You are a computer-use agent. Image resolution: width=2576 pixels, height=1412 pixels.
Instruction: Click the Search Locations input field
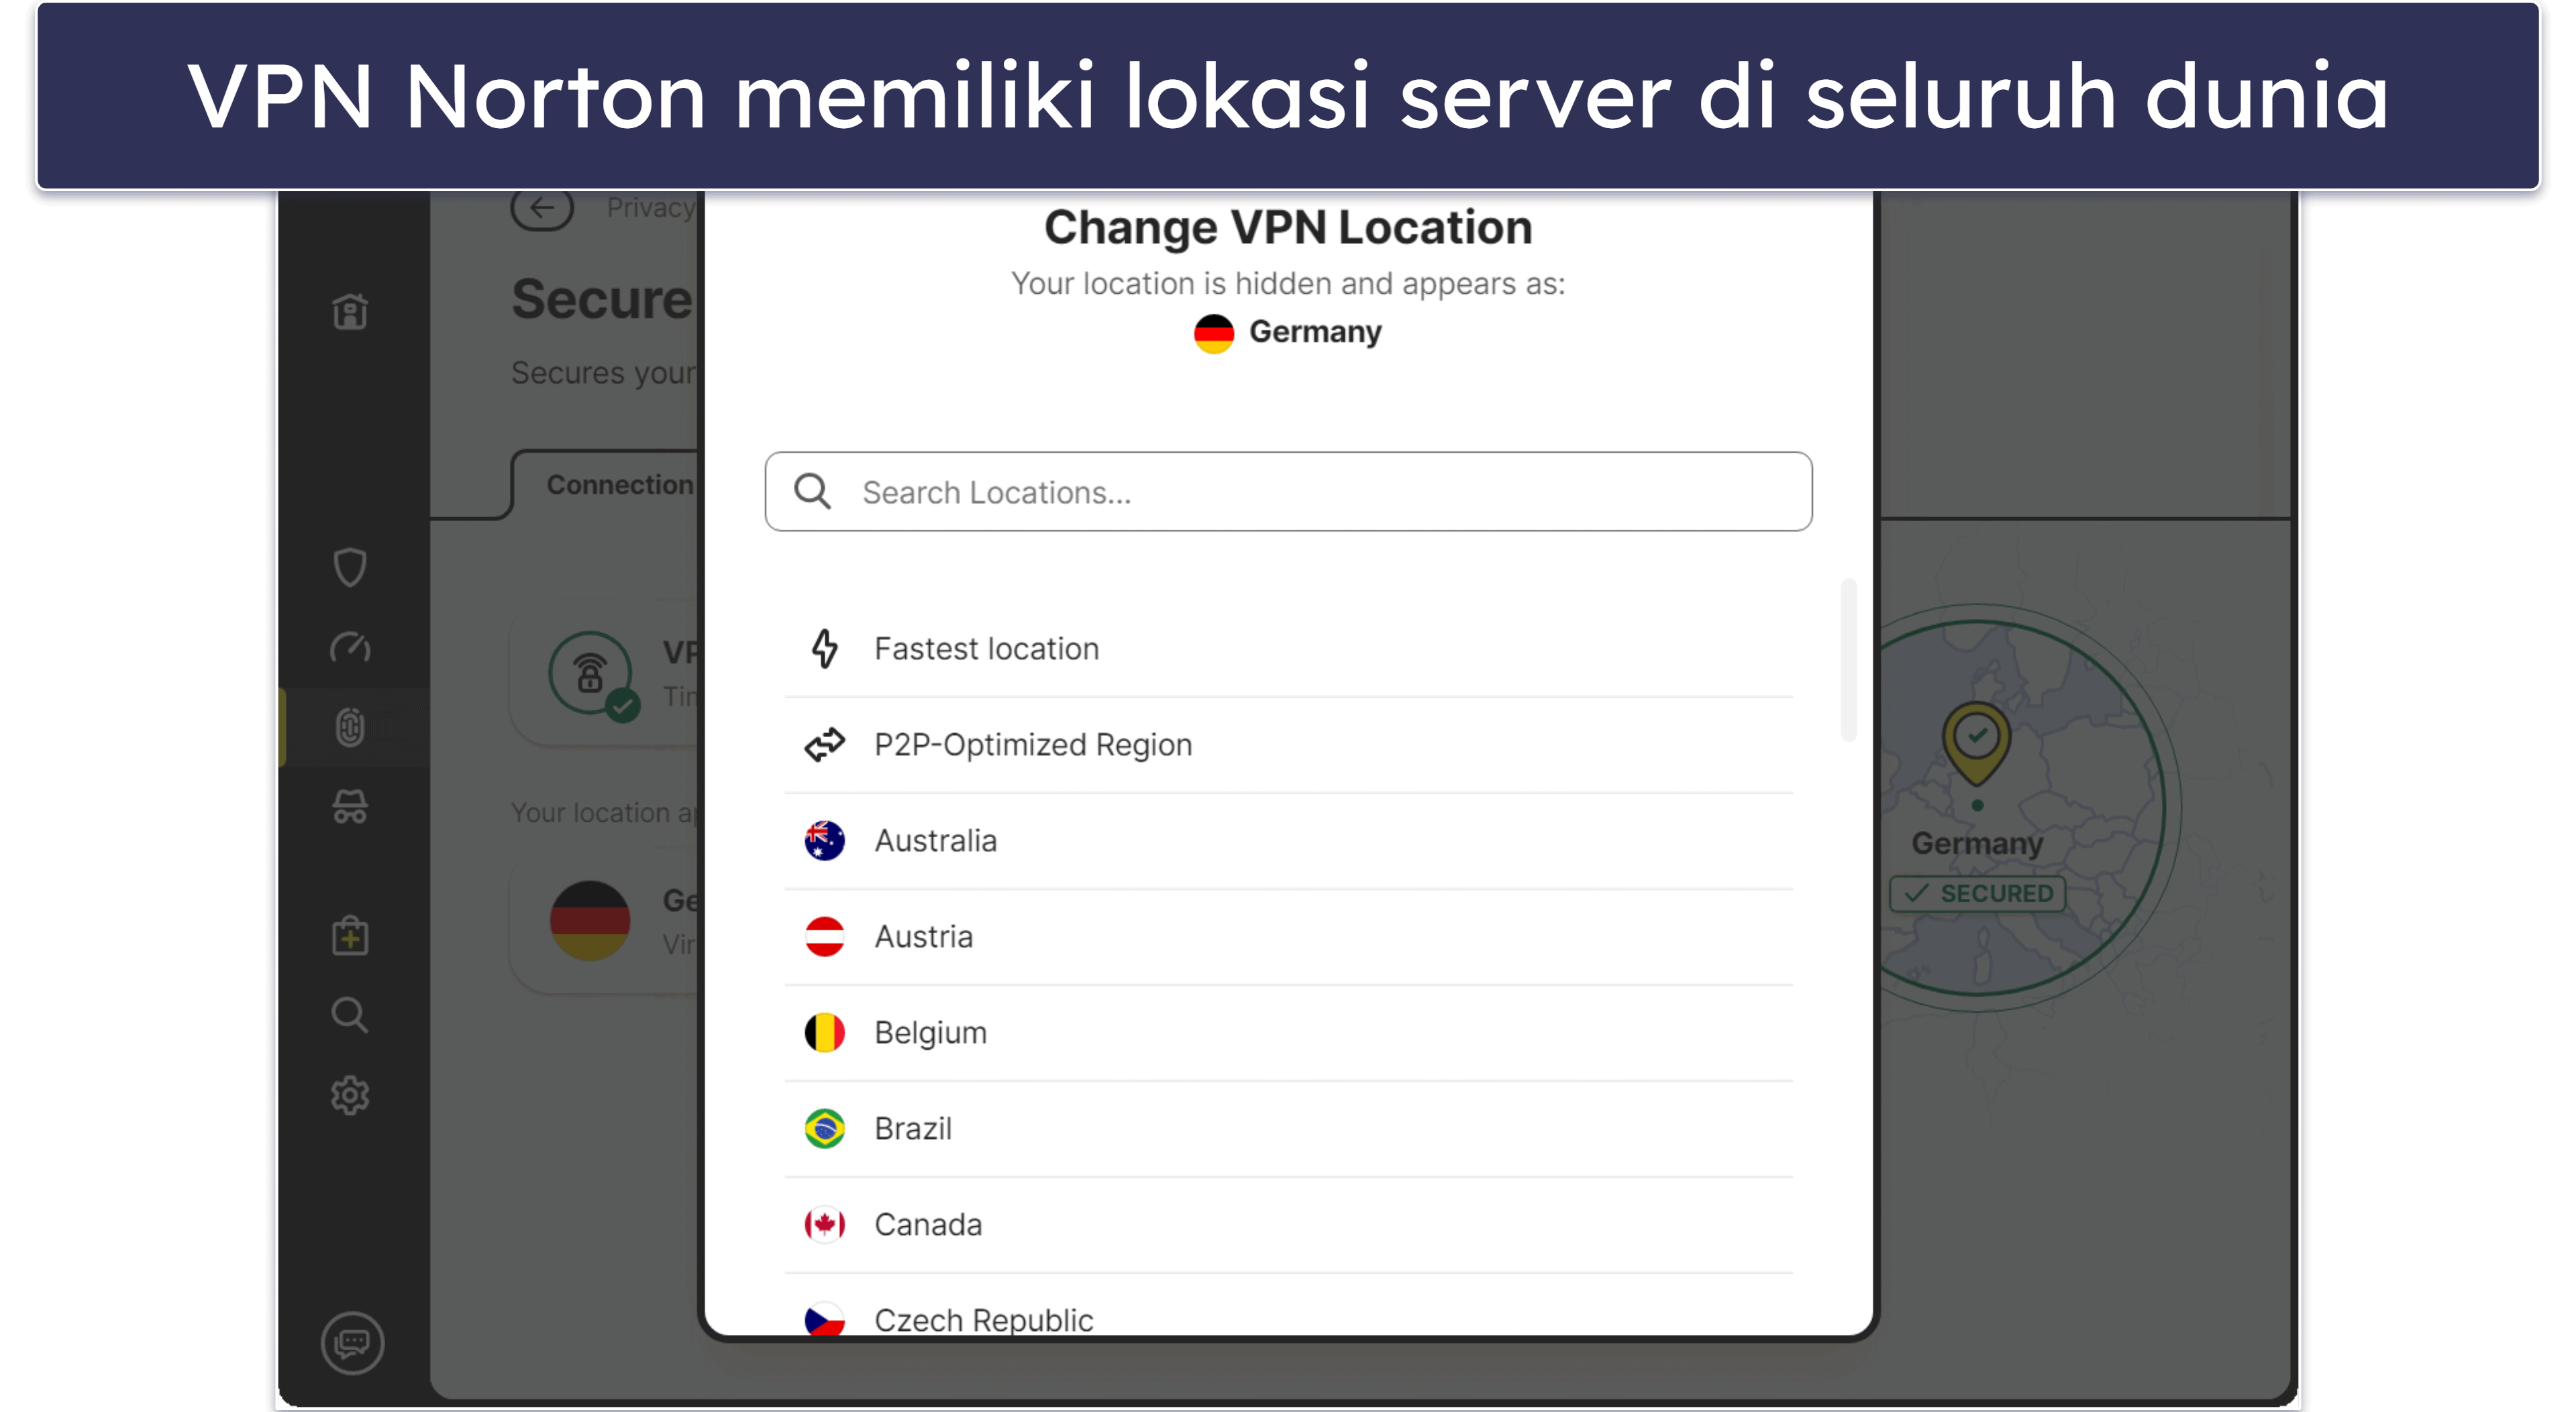pos(1288,491)
